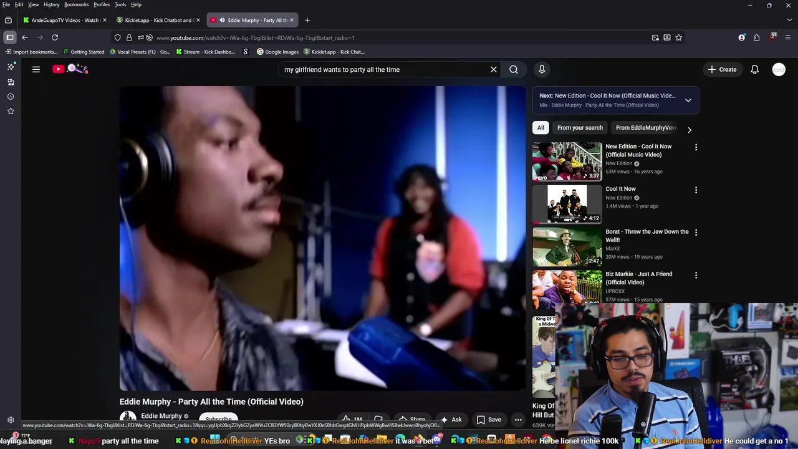Open the red extension icon with badge
This screenshot has height=449, width=798.
click(x=772, y=37)
